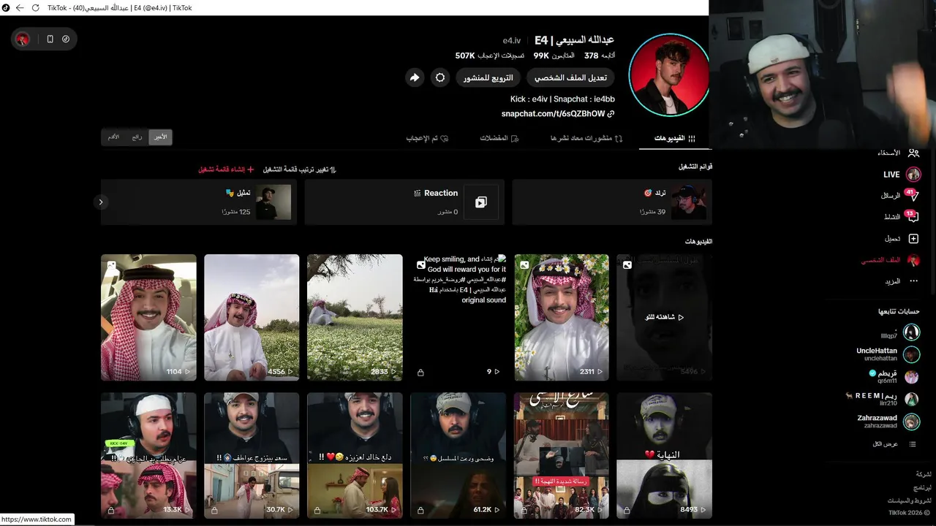Open the Reaction playlist card text
936x526 pixels.
point(439,194)
